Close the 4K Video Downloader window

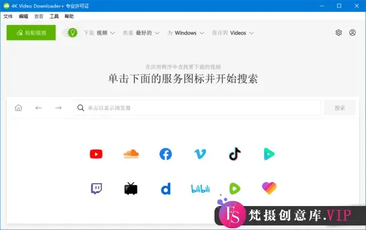pyautogui.click(x=357, y=6)
